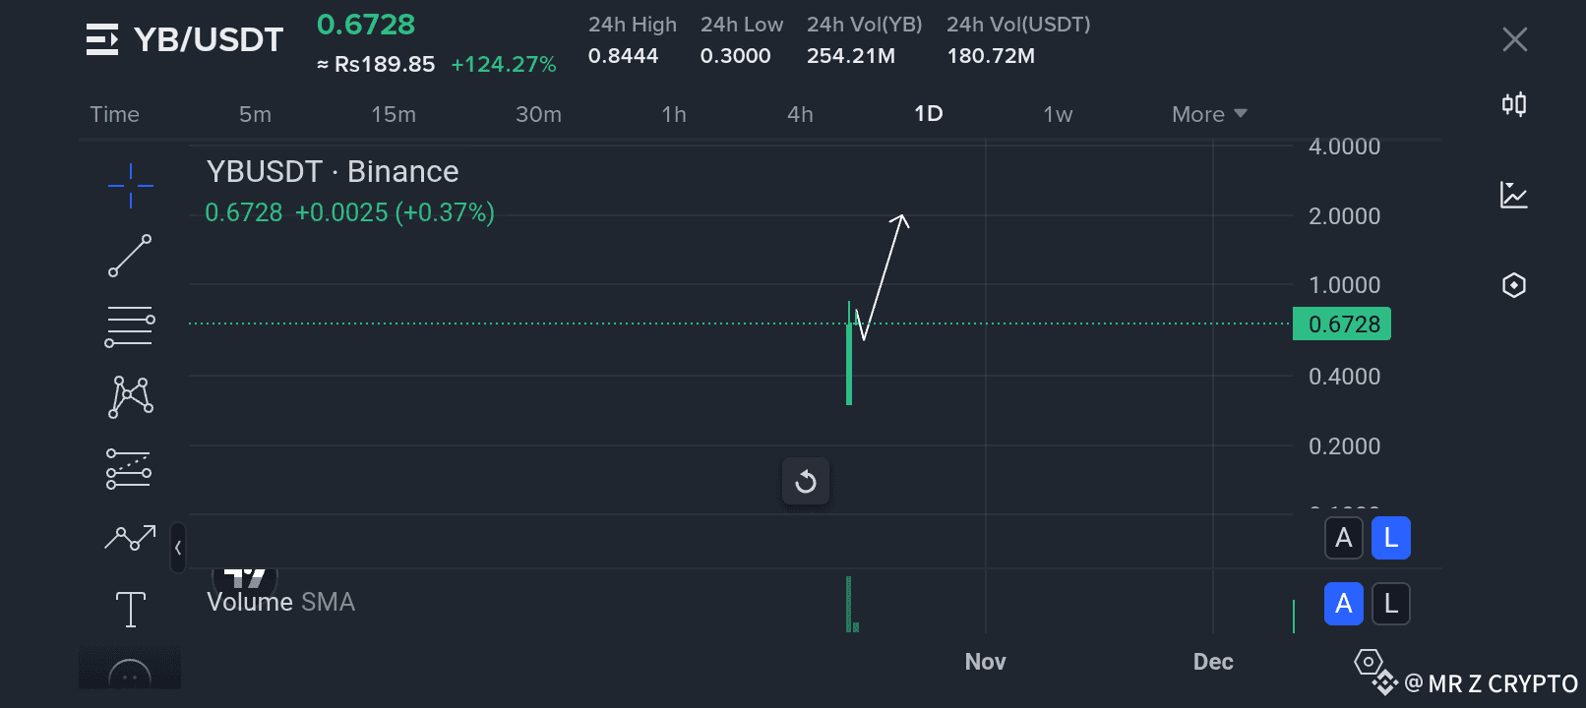
Task: Toggle auto scale on price chart
Action: [x=1344, y=538]
